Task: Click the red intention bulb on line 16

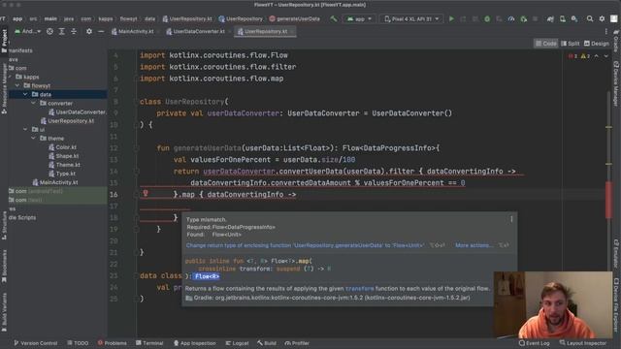Action: (x=146, y=193)
